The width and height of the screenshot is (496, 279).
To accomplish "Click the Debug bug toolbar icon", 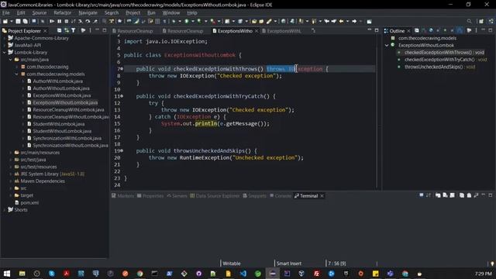I will click(x=174, y=21).
